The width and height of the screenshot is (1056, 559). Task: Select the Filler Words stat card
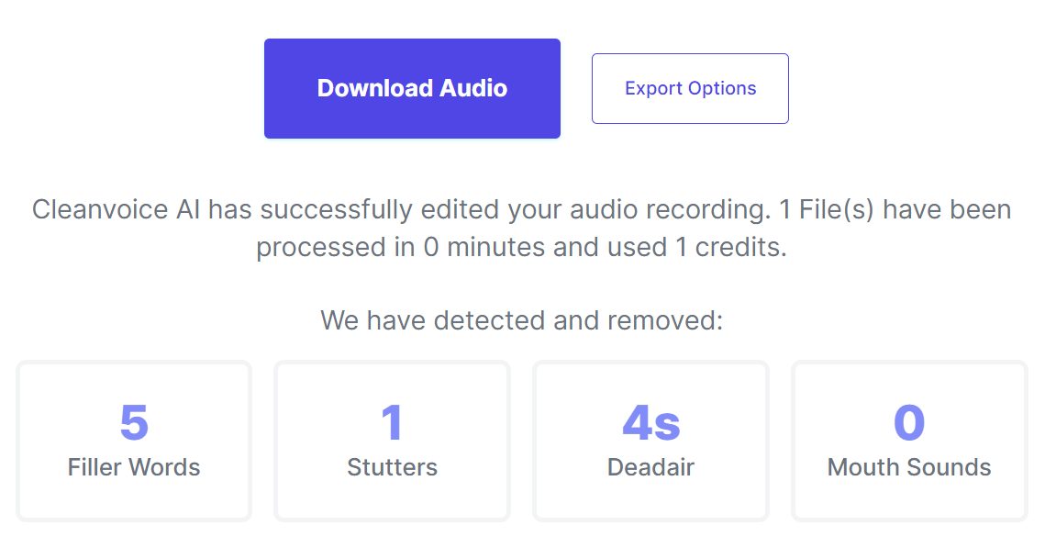[134, 442]
